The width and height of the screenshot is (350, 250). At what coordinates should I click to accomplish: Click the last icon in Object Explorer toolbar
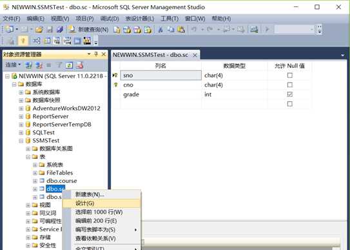(80, 65)
